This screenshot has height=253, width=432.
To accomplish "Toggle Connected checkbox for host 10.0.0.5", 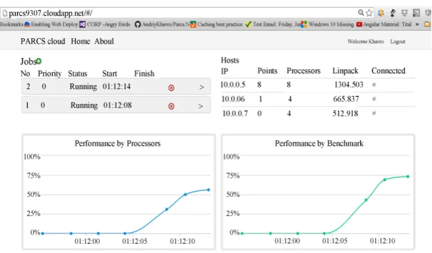I will click(374, 84).
